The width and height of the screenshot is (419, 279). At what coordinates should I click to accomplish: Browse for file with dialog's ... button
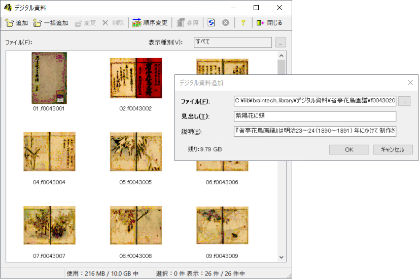click(x=404, y=101)
